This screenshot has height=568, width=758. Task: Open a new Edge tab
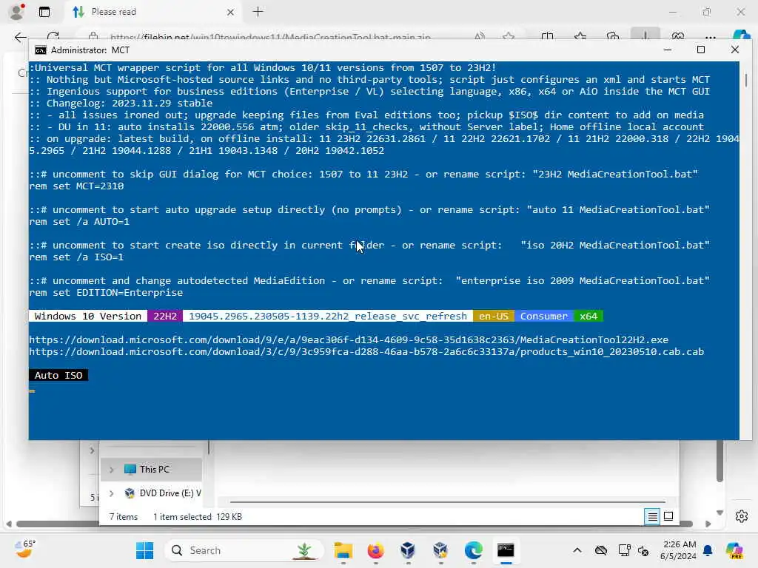(x=258, y=12)
